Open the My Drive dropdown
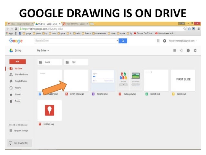Image resolution: width=206 pixels, height=155 pixels. point(43,50)
